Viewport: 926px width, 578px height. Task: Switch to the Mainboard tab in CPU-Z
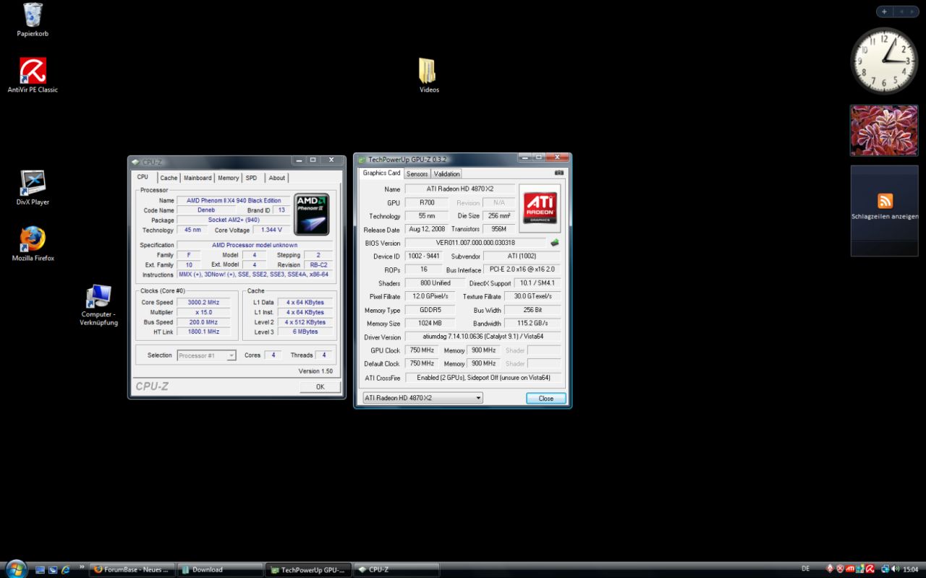(197, 178)
